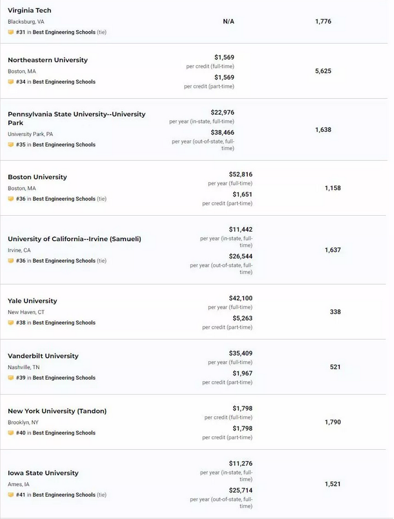Click the badge icon beside Virginia Tech ranking
This screenshot has width=394, height=519.
pyautogui.click(x=11, y=32)
